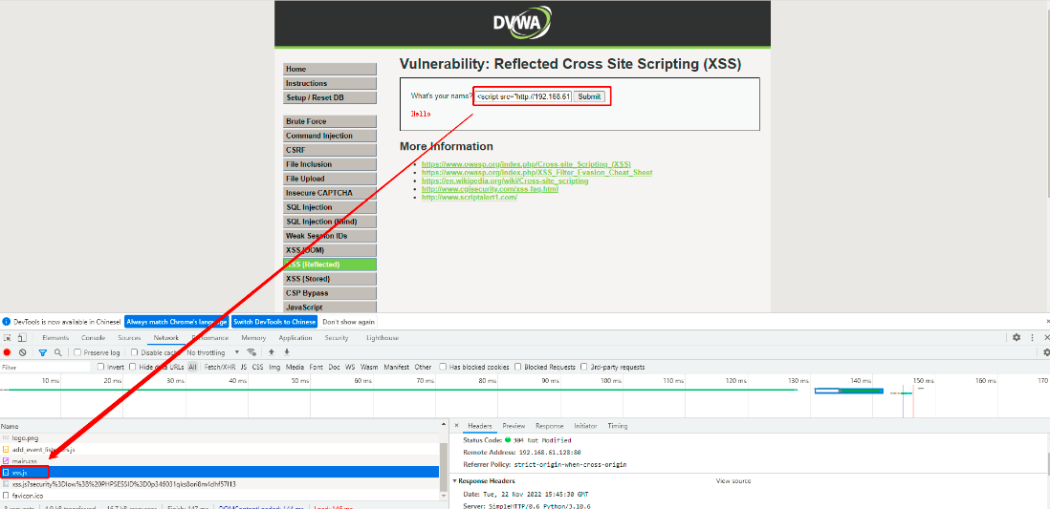Open the XSS Filter Evasion Cheat Sheet link

tap(537, 173)
